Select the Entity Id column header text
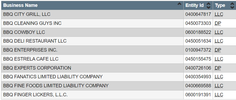 click(195, 5)
